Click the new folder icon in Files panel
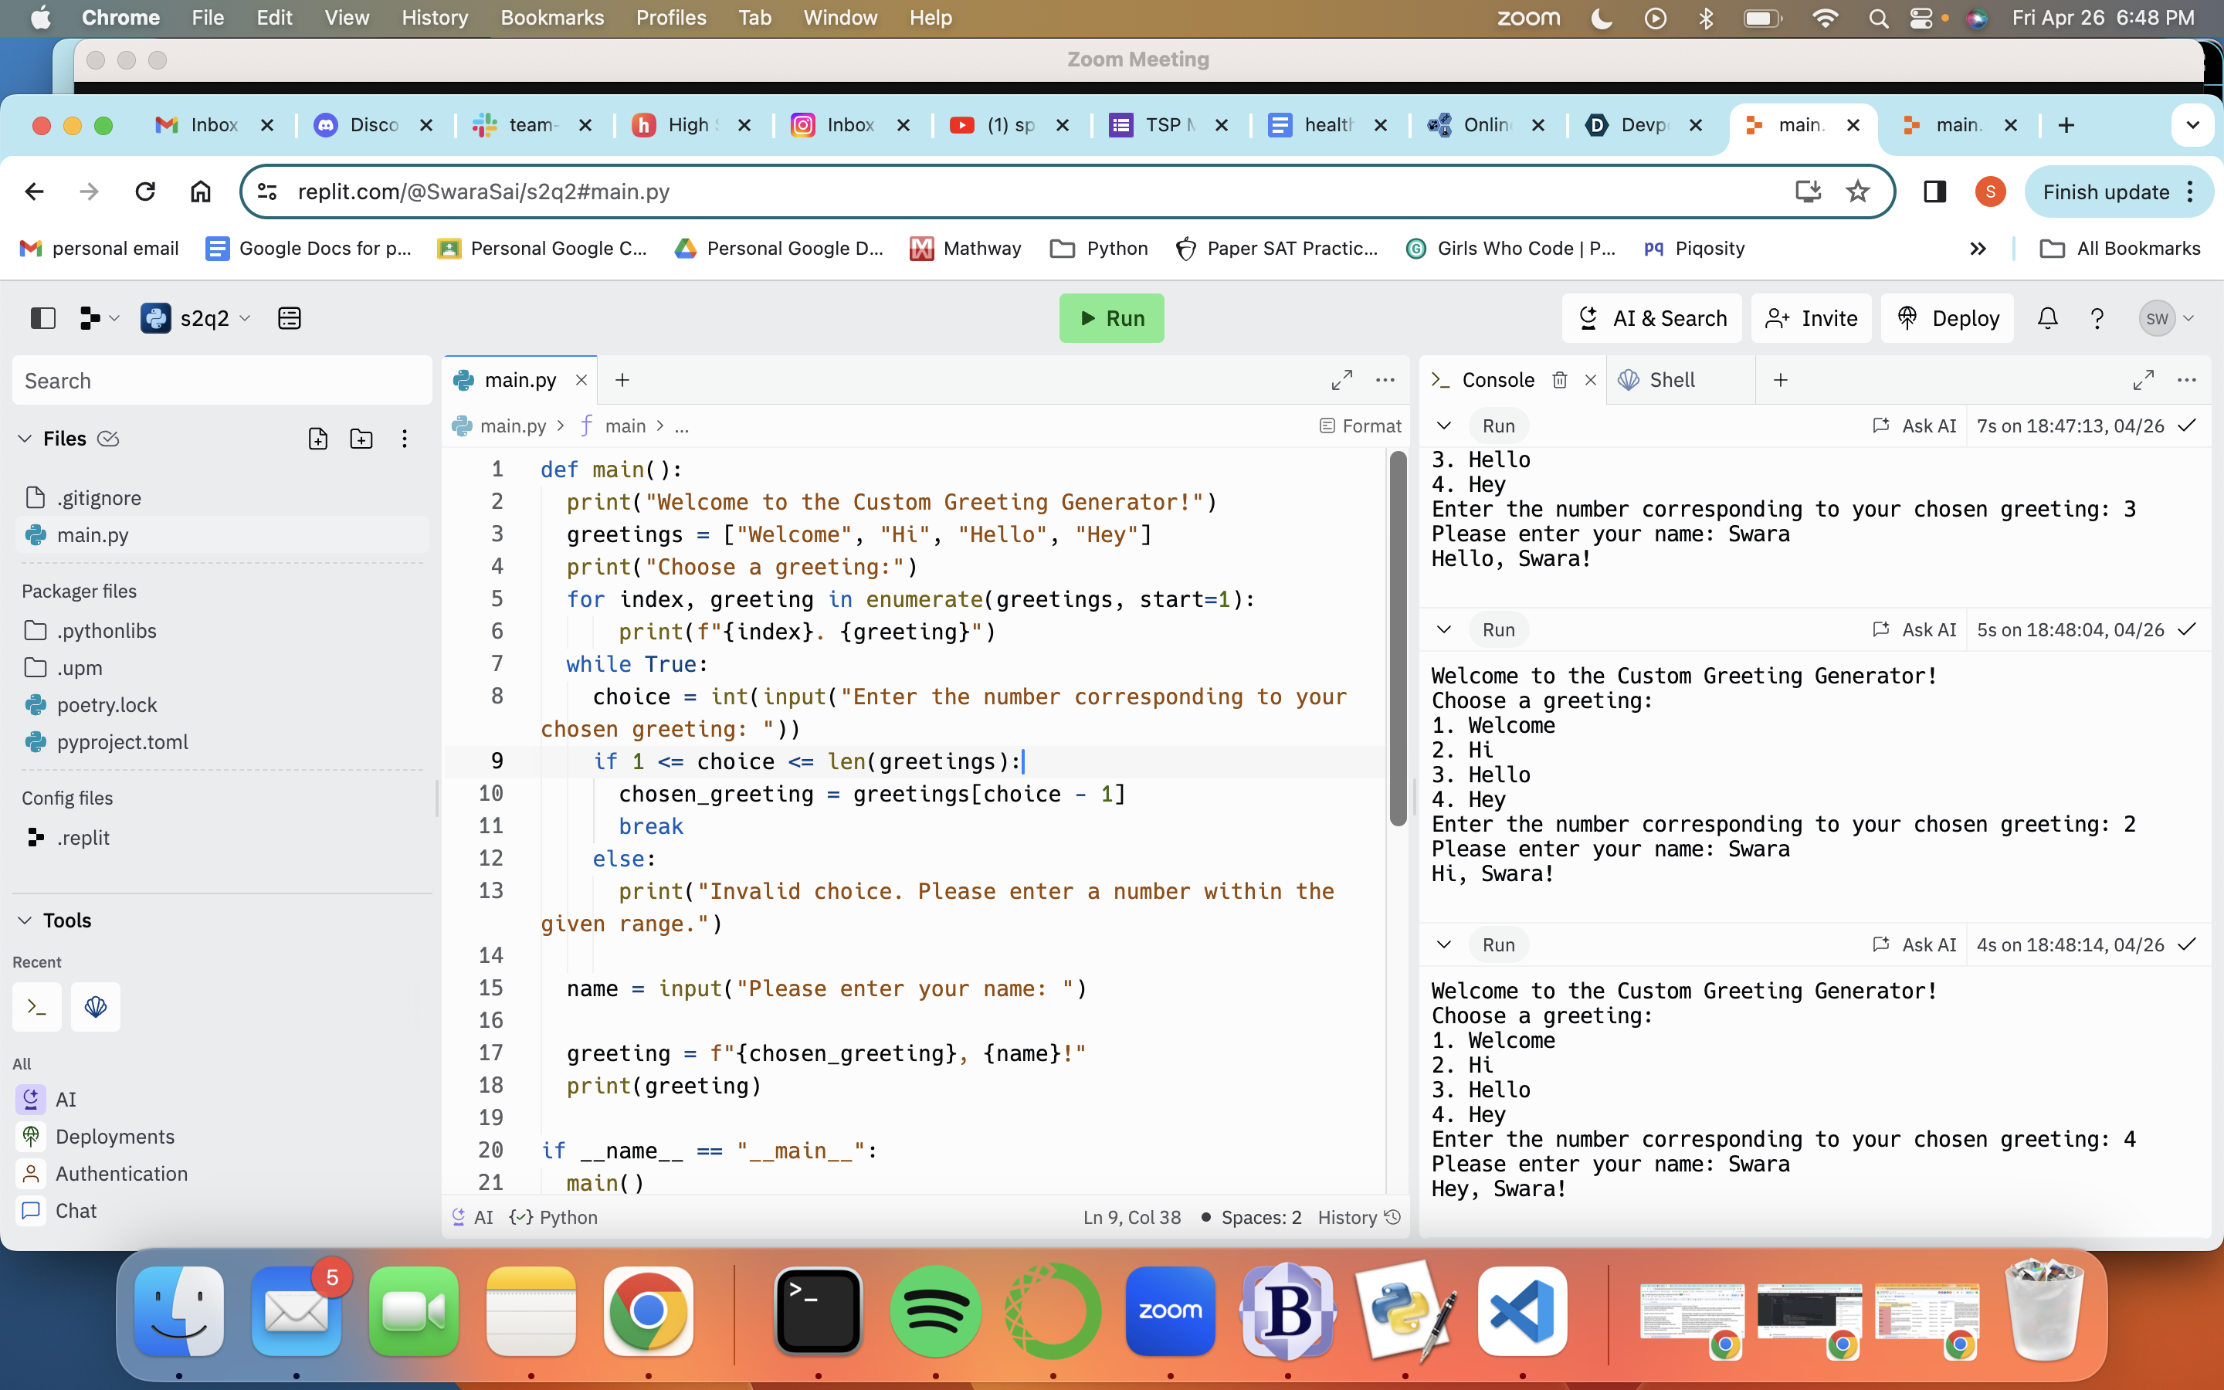Screen dimensions: 2224x1390 pos(361,439)
